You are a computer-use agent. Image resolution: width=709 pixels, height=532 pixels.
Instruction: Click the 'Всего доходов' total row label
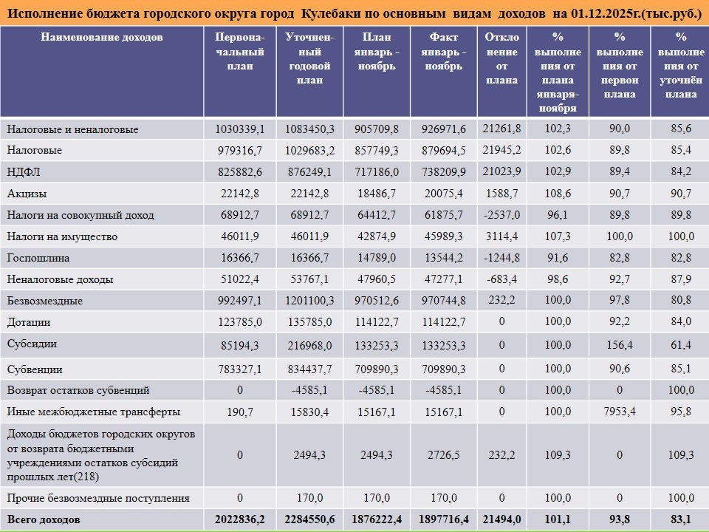[44, 520]
